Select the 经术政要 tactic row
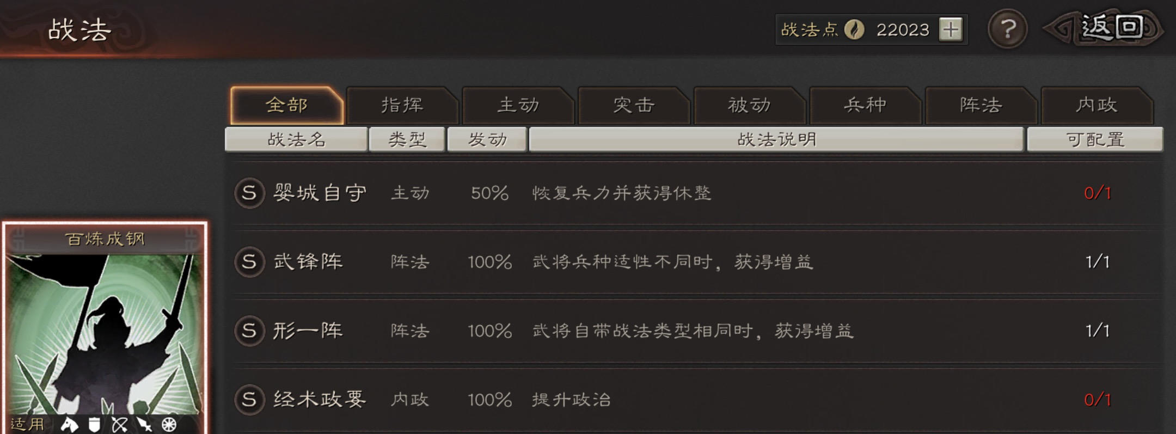1176x434 pixels. point(698,400)
